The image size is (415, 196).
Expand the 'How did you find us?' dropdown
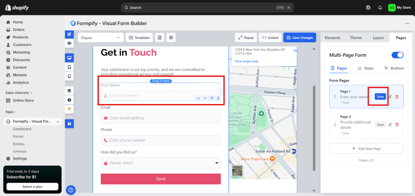point(160,163)
